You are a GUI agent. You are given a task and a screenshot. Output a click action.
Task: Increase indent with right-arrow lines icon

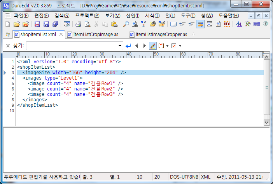(x=182, y=24)
